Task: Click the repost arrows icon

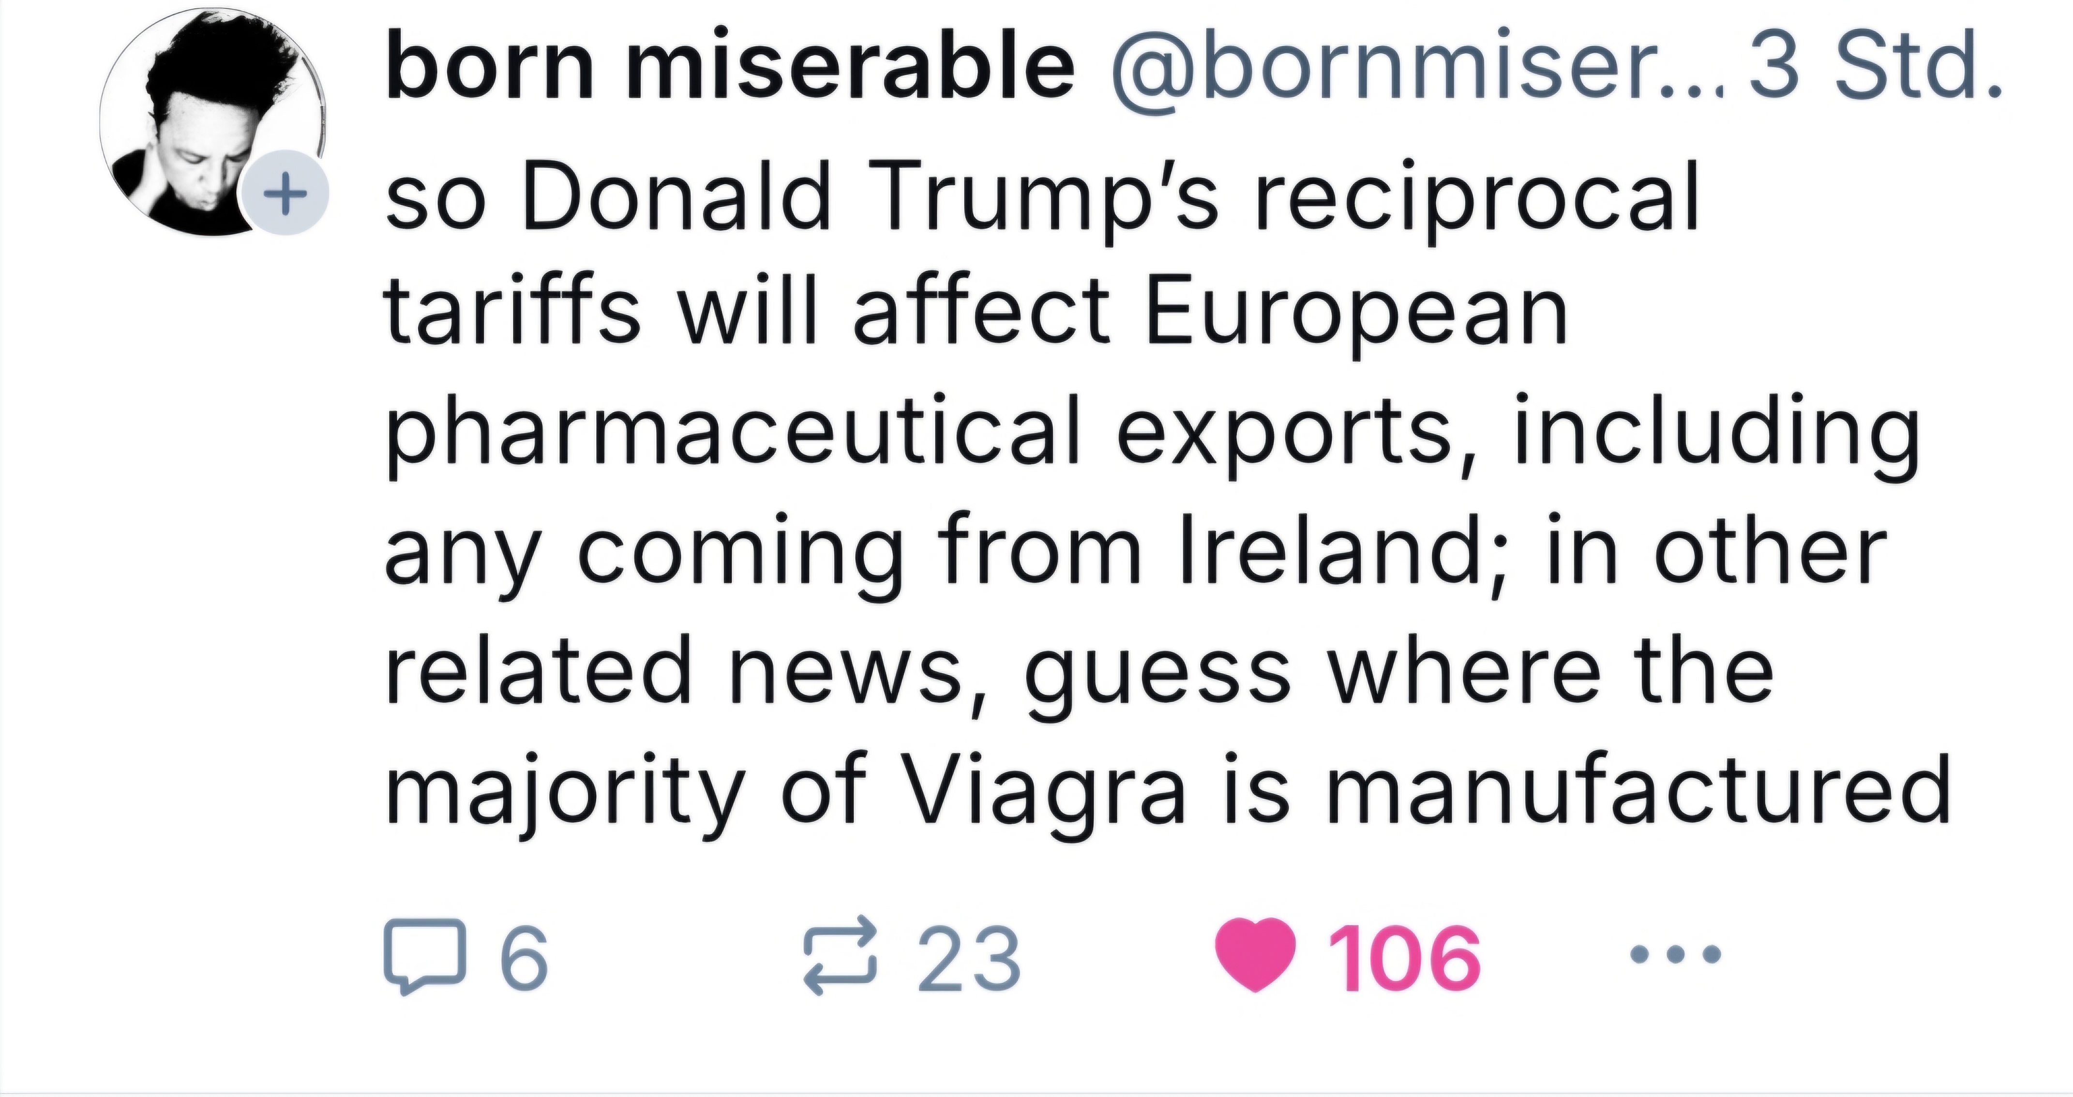Action: [840, 955]
